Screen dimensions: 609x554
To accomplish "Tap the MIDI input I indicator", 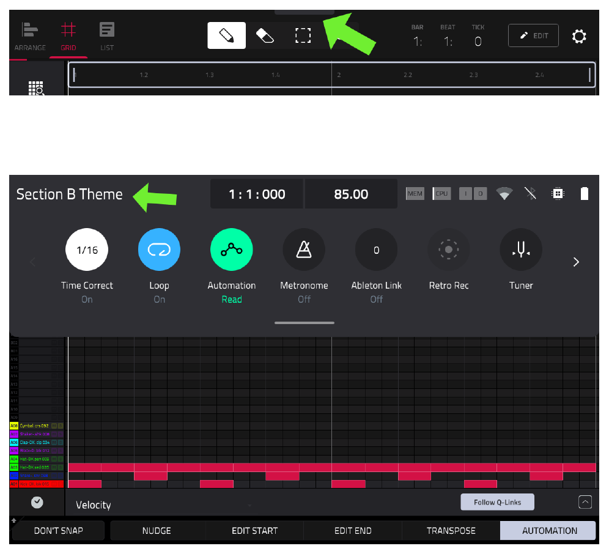I will 466,193.
